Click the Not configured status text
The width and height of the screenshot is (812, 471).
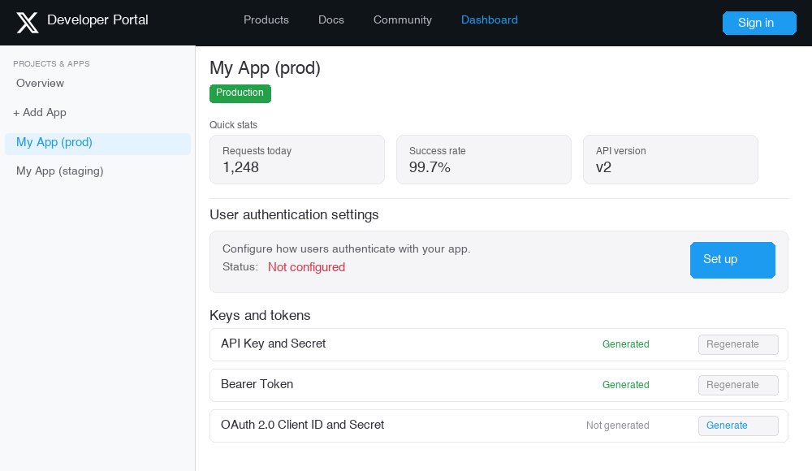[x=306, y=266]
